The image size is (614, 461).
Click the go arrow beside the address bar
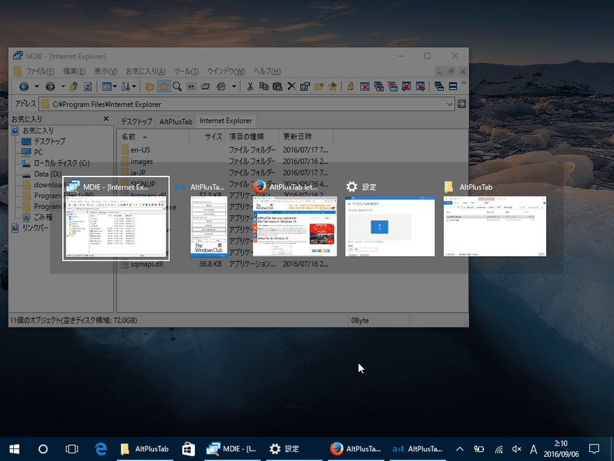(x=462, y=104)
